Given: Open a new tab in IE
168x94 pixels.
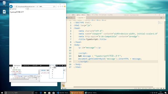Looking at the screenshot, I should point(28,9).
